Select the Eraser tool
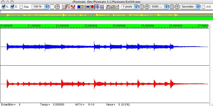 coord(112,7)
